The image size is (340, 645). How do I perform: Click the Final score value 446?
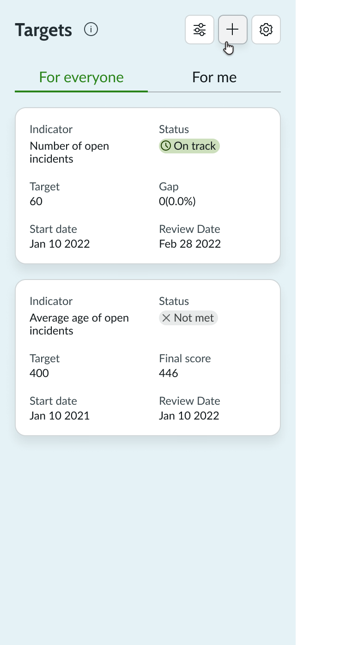click(169, 373)
